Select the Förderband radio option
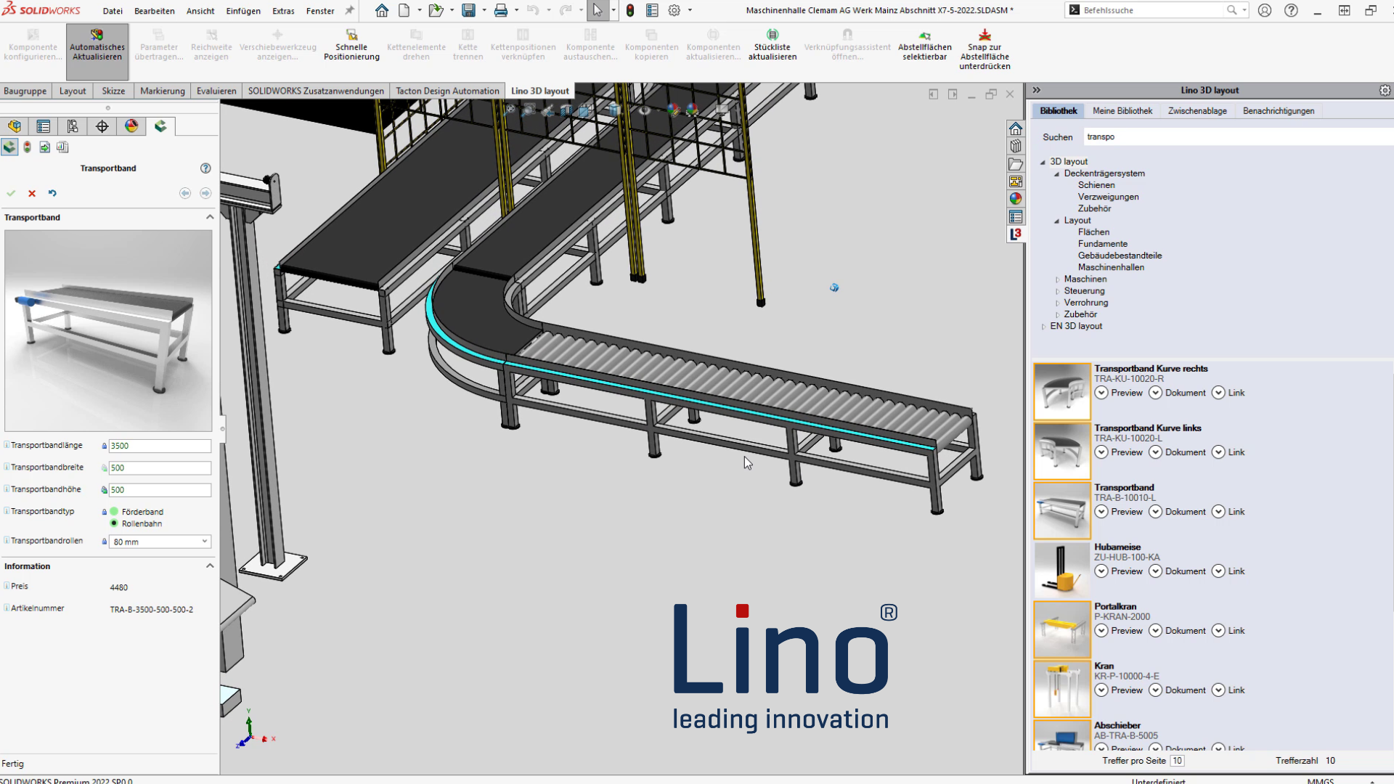Viewport: 1394px width, 784px height. (115, 512)
